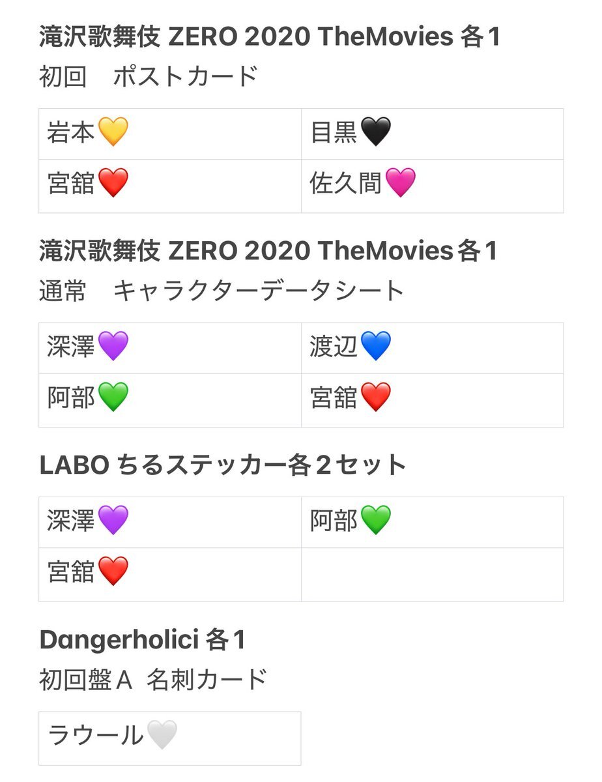Click the purple heart in the キャラクターデータシート table

pyautogui.click(x=112, y=347)
